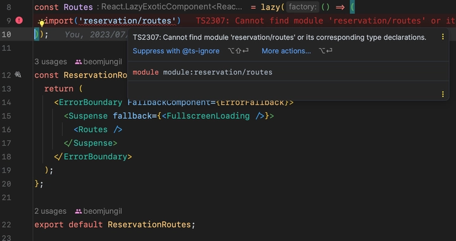Click author beomjungil above line 22

[x=98, y=211]
